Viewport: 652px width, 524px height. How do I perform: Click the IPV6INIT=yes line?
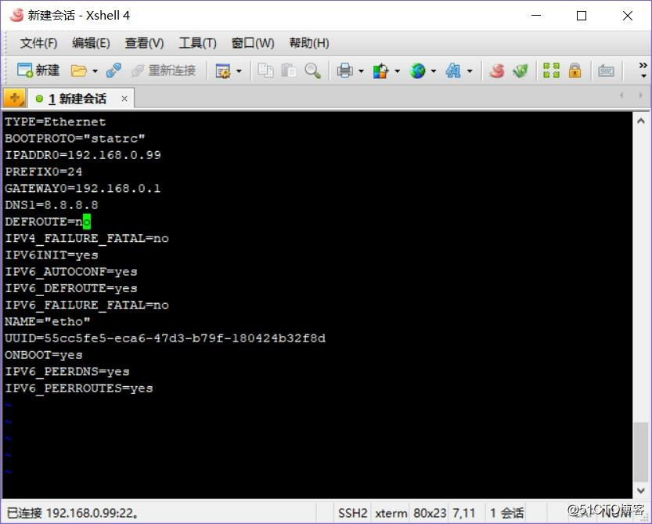52,255
